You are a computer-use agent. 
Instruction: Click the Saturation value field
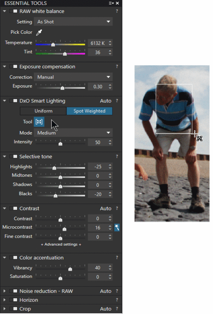[98, 277]
